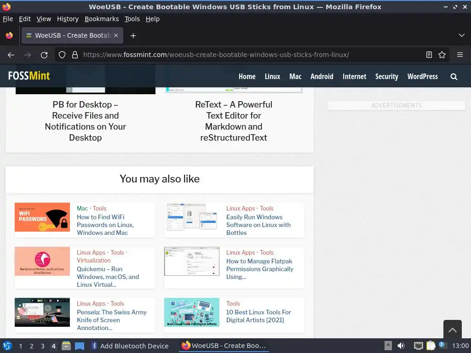Viewport: 471px width, 353px height.
Task: Click the FOSSMint logo
Action: pos(29,76)
